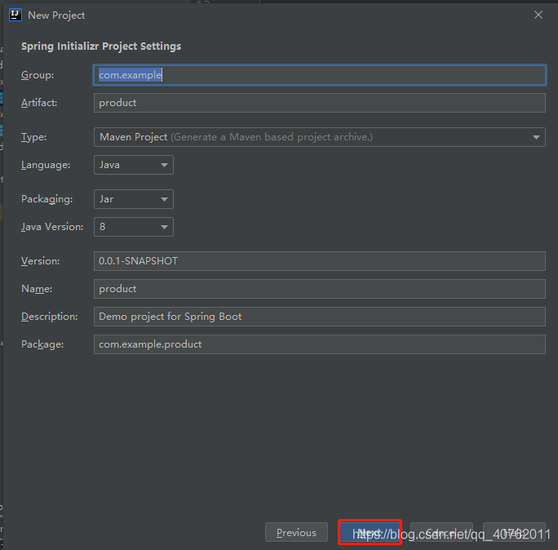Edit the Package field com.example.product
Screen dimensions: 558x550
tap(319, 344)
